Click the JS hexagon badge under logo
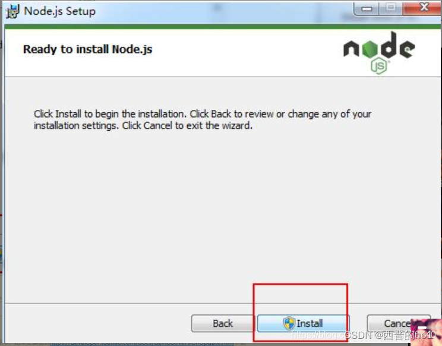 pyautogui.click(x=379, y=66)
